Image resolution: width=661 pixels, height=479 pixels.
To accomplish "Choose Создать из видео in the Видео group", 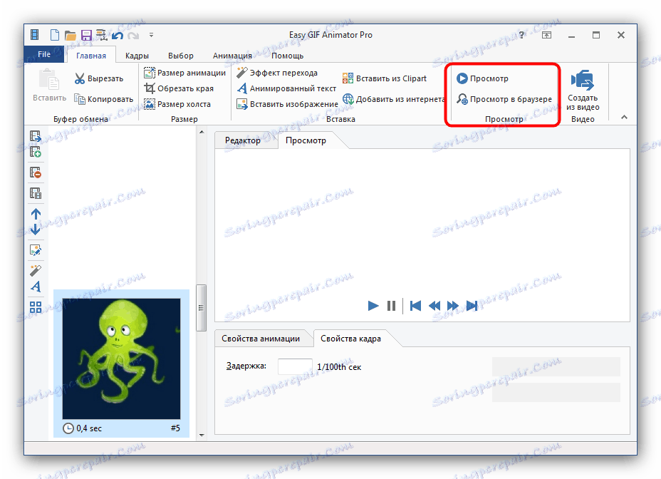I will 583,91.
